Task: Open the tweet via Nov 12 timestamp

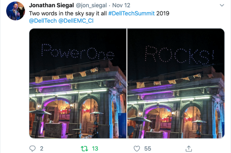Action: pyautogui.click(x=121, y=5)
